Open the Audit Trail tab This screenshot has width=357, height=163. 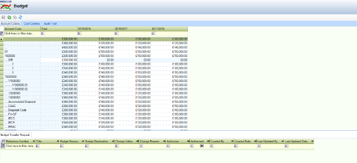[x=50, y=23]
